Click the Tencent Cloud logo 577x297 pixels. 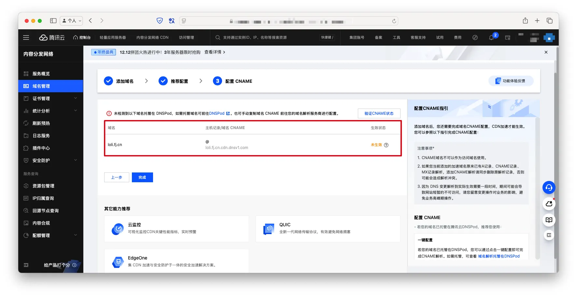(x=52, y=37)
